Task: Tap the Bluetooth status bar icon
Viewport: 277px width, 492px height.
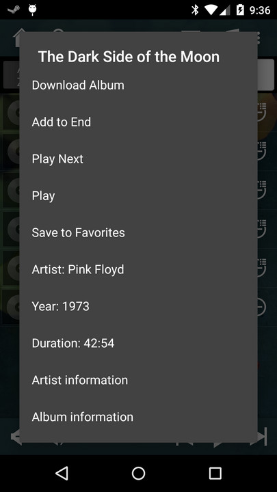Action: [x=195, y=10]
